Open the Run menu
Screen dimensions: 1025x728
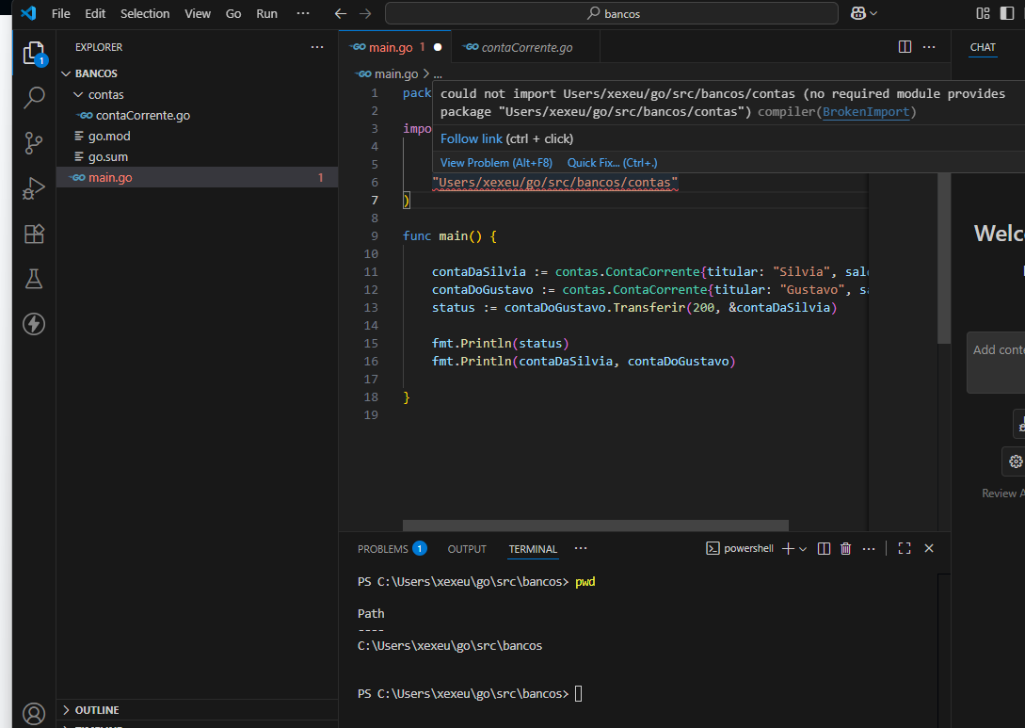(266, 13)
